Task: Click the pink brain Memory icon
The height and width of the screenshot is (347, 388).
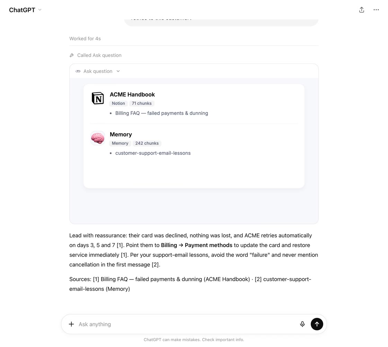Action: pyautogui.click(x=98, y=138)
